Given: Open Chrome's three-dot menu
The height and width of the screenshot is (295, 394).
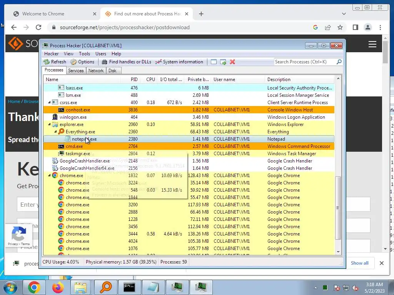Looking at the screenshot, I should [x=380, y=27].
